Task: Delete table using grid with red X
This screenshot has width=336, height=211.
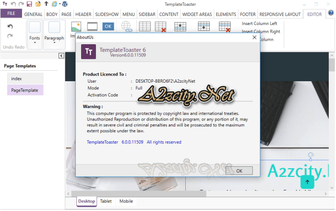Action: (161, 27)
